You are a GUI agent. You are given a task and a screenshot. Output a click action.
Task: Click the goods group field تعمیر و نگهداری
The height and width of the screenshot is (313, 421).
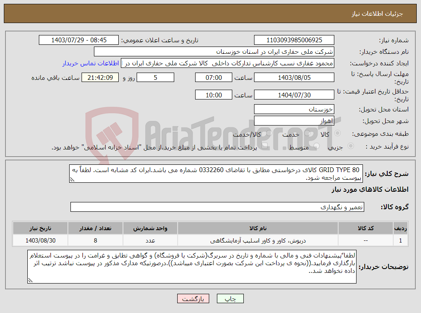pos(217,207)
